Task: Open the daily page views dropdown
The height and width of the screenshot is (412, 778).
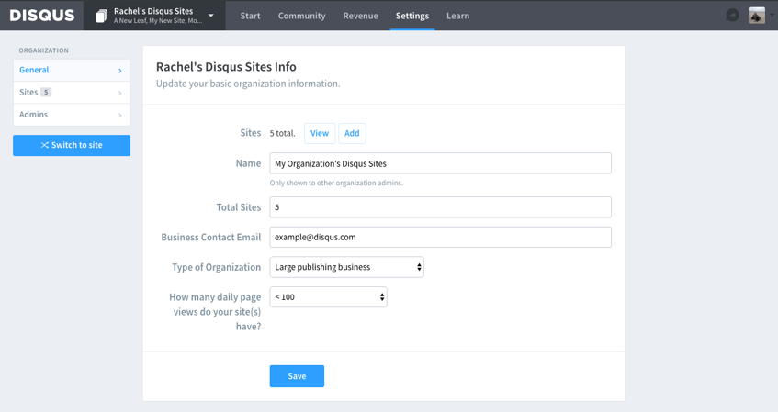Action: (329, 297)
